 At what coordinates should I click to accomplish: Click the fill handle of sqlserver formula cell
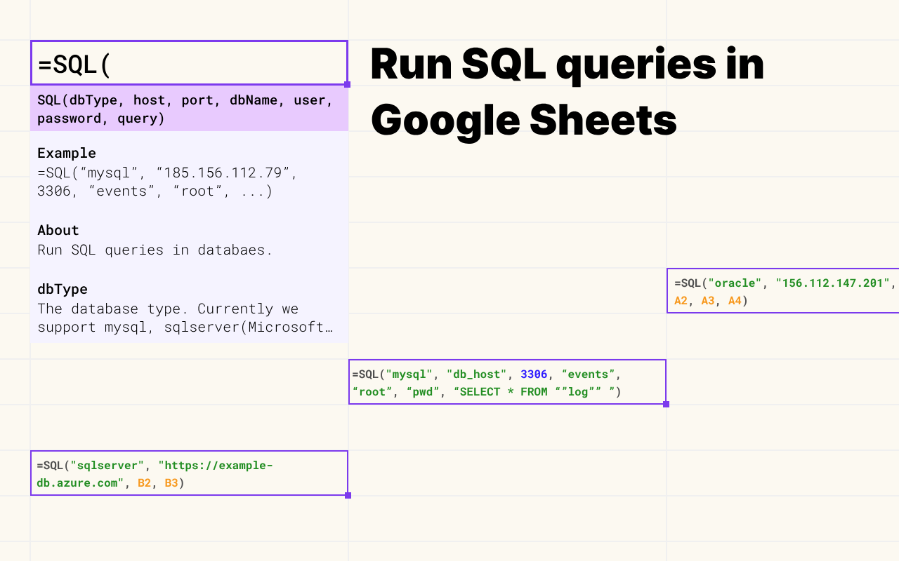[x=348, y=495]
